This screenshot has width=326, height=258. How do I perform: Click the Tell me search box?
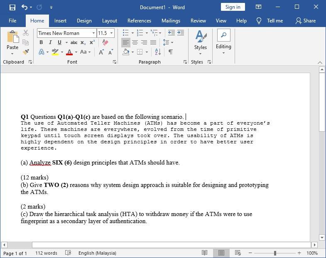coord(270,21)
